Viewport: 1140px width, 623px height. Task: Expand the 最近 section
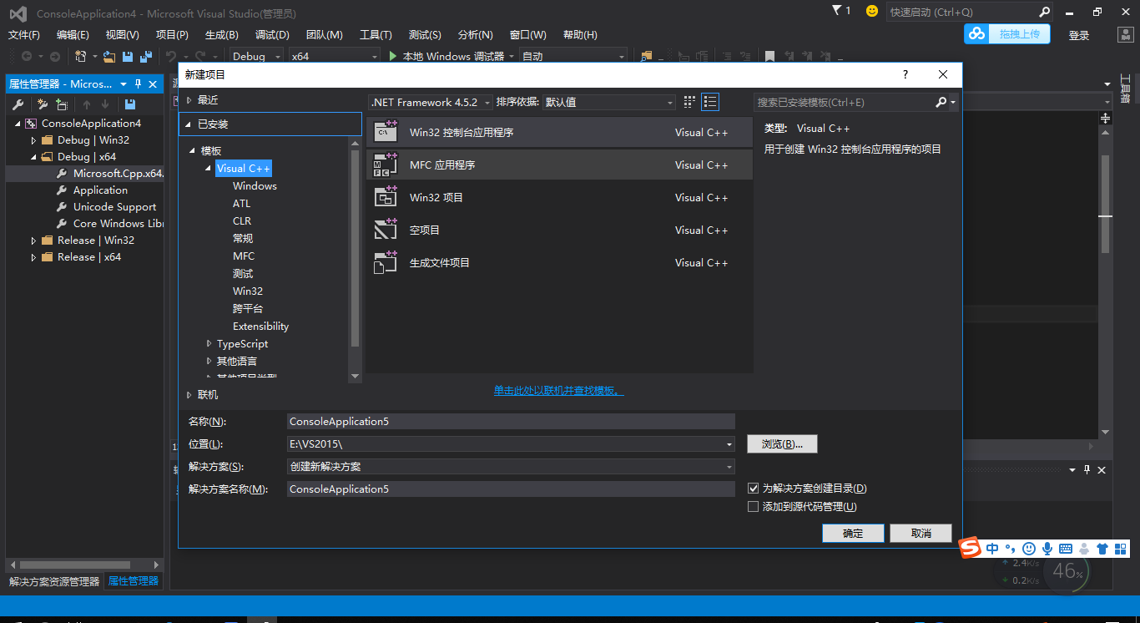[189, 100]
